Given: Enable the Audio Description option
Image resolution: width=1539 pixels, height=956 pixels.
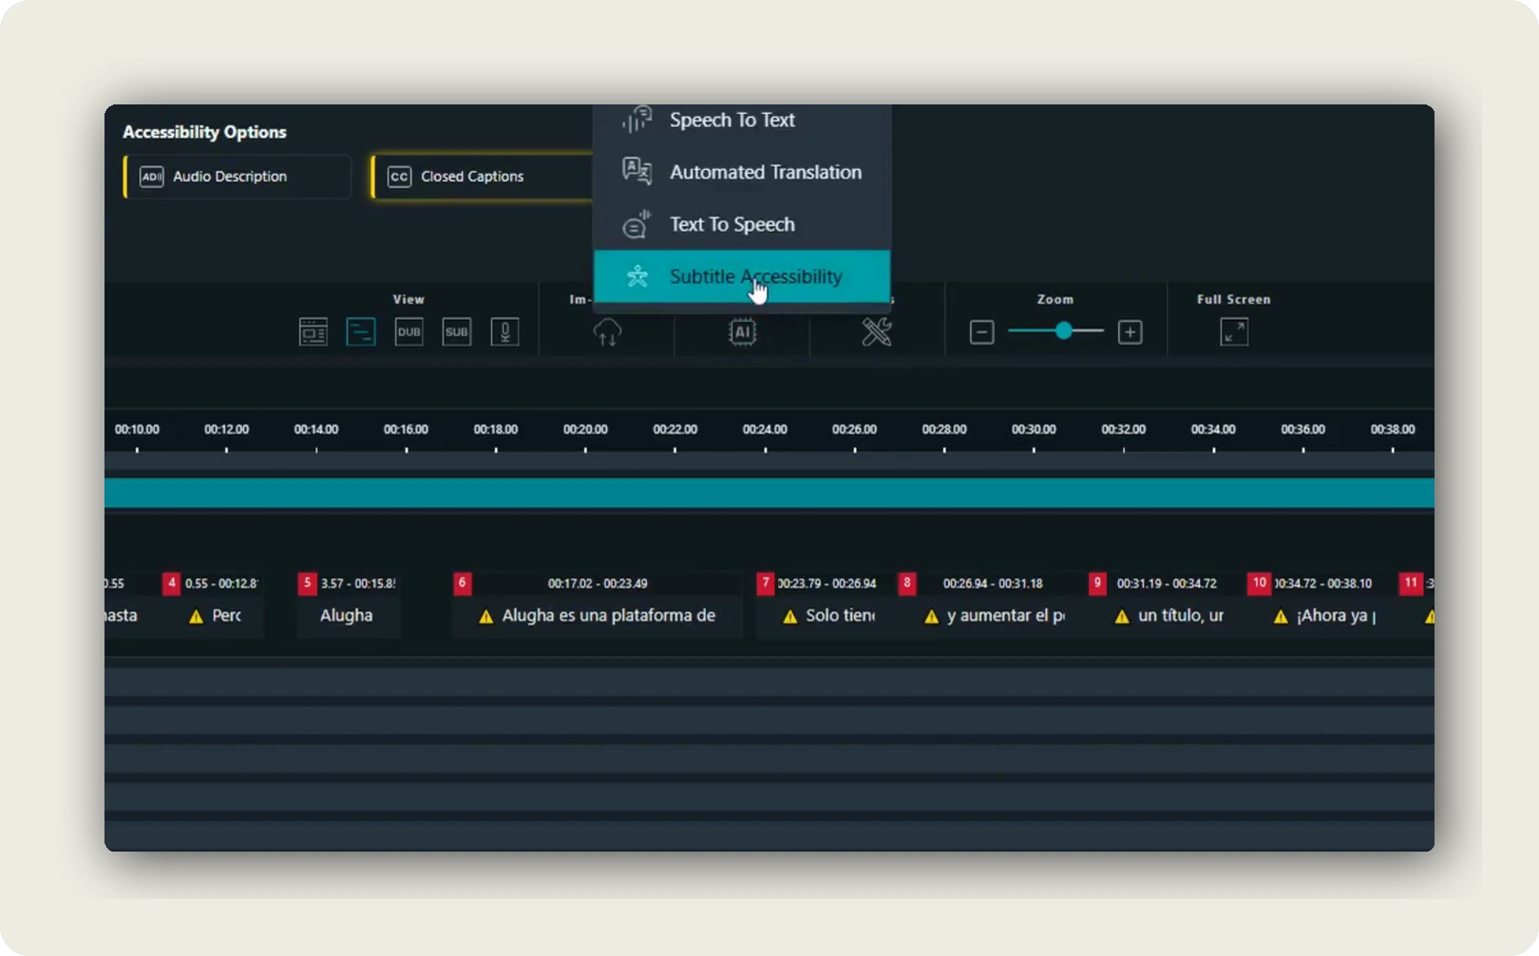Looking at the screenshot, I should [236, 177].
